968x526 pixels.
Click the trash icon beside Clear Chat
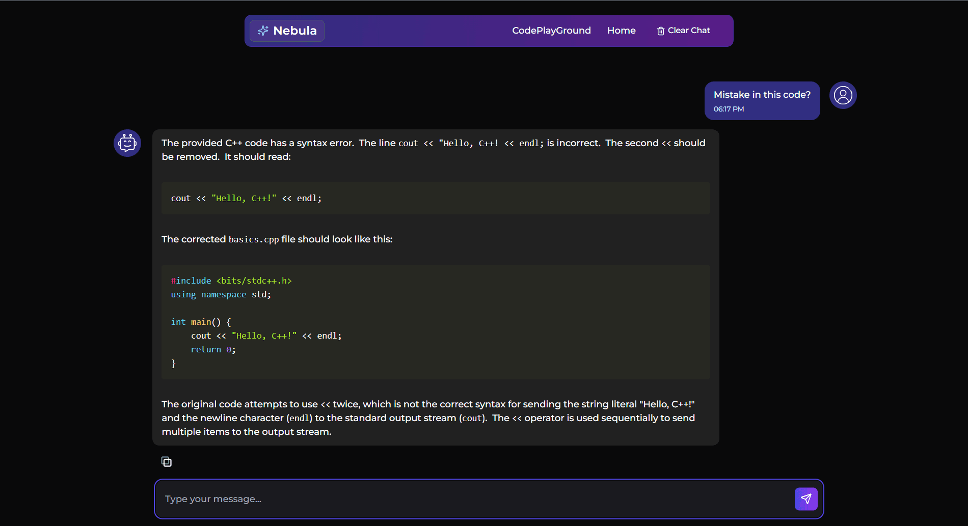(x=660, y=31)
